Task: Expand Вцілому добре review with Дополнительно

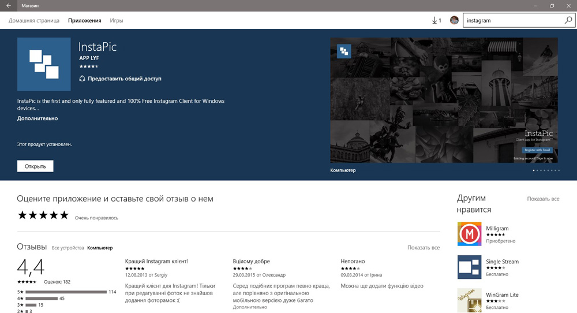Action: pos(250,307)
